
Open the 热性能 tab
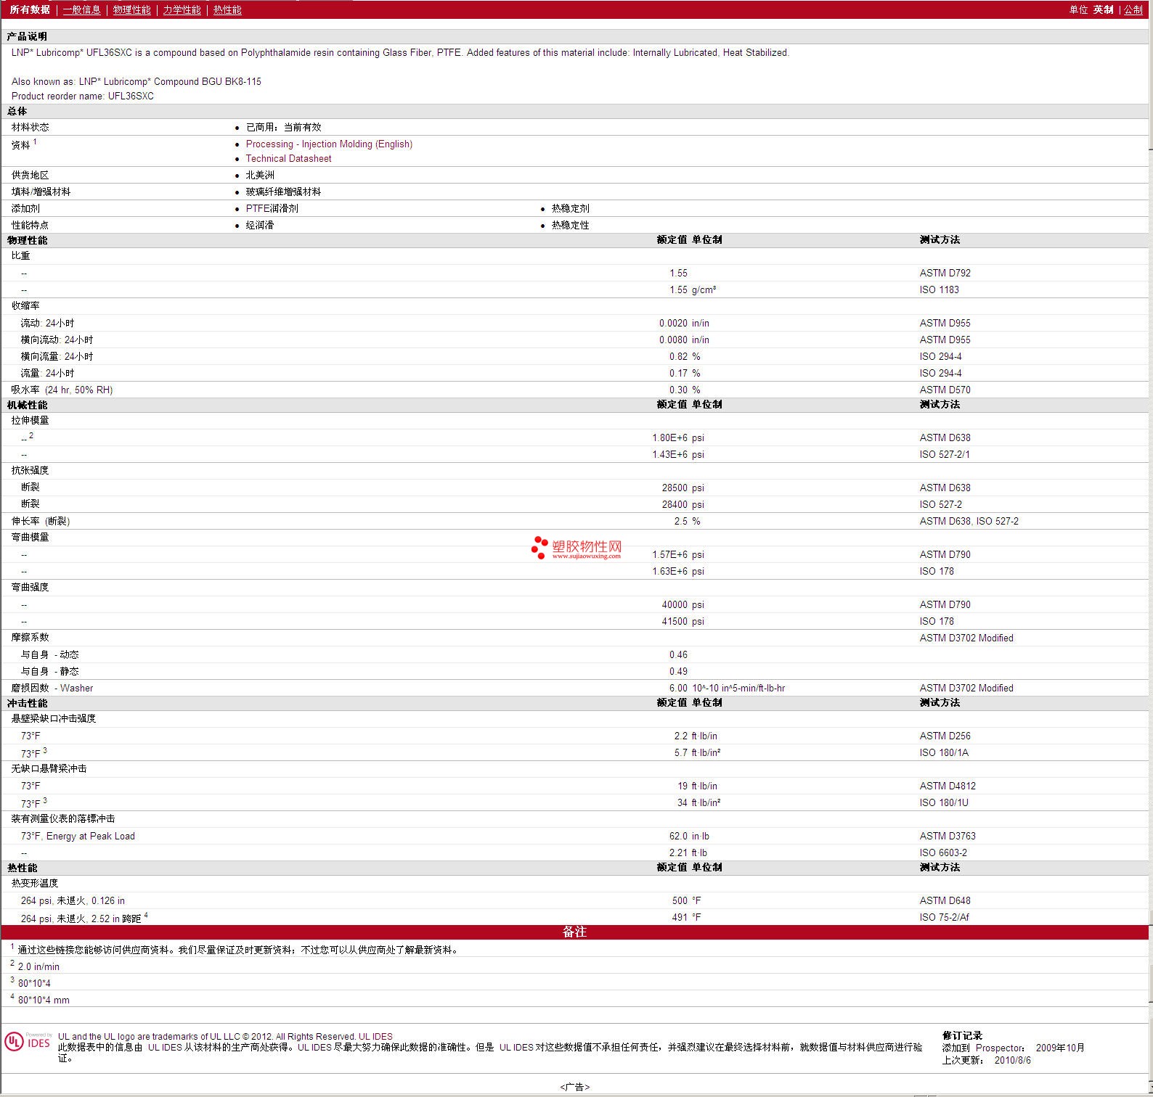coord(227,9)
